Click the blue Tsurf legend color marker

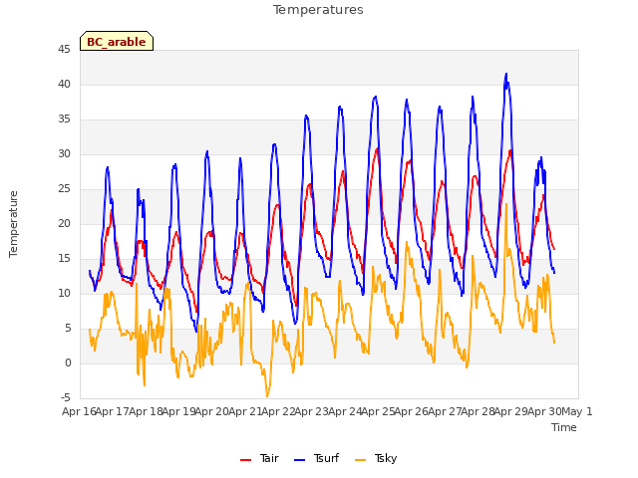299,460
